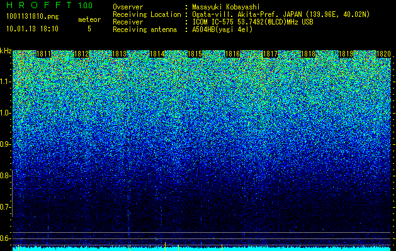
Task: Click the 'Receiver' field label
Action: 128,22
